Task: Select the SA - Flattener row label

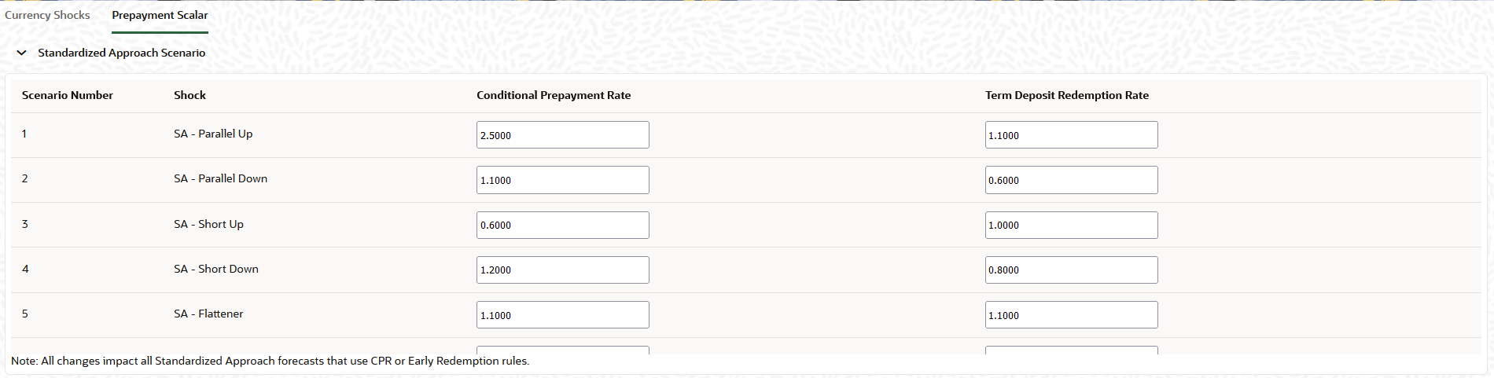Action: pyautogui.click(x=208, y=314)
